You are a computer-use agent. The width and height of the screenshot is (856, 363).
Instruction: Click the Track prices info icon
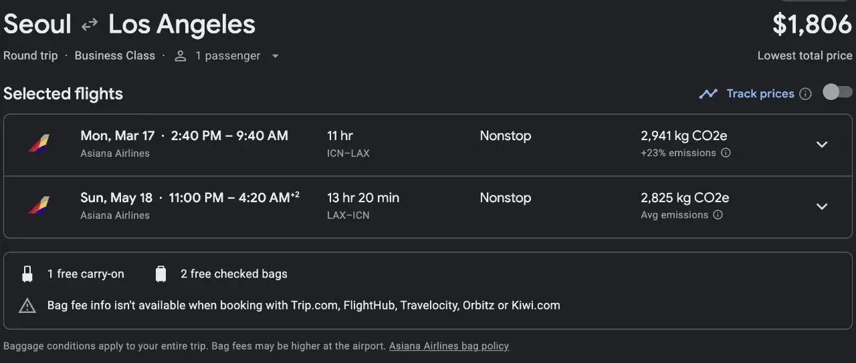tap(805, 94)
